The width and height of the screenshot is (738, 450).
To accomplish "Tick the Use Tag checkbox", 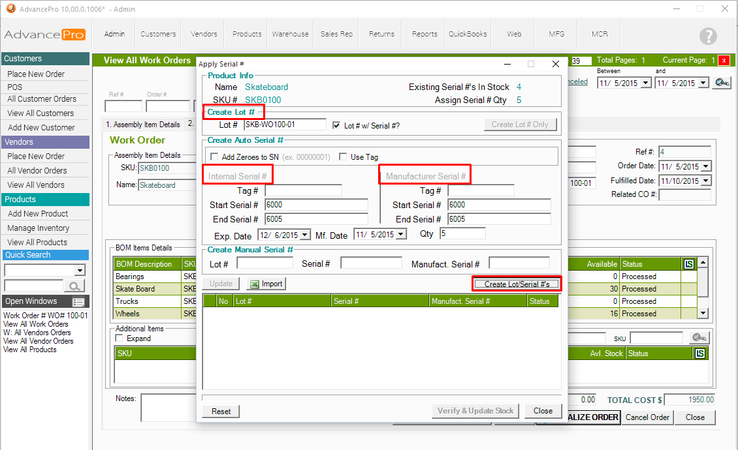I will (343, 157).
